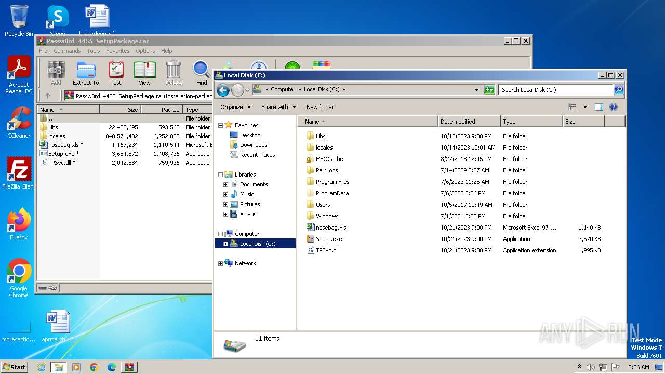
Task: Open WinRAR Options menu
Action: (x=145, y=51)
